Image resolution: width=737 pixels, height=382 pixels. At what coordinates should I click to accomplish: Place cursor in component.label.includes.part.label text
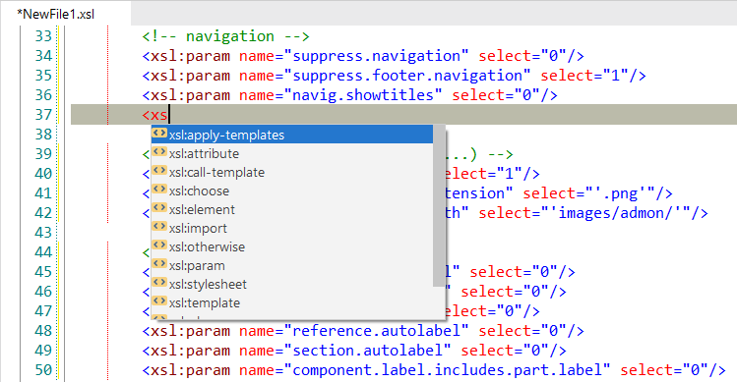[447, 370]
